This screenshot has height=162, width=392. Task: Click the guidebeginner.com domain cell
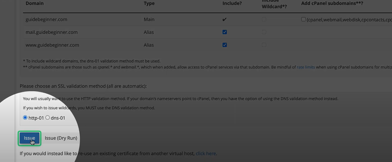46,19
